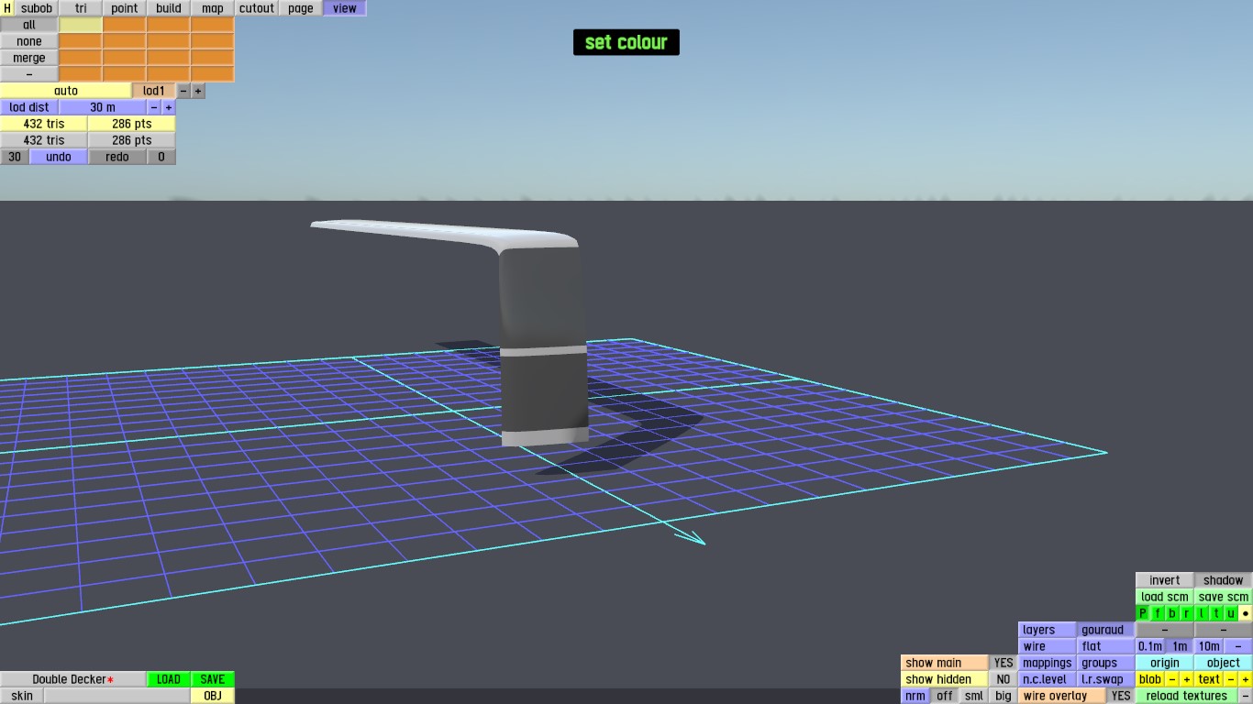Image resolution: width=1253 pixels, height=704 pixels.
Task: Click the 'none' selection button
Action: 29,41
